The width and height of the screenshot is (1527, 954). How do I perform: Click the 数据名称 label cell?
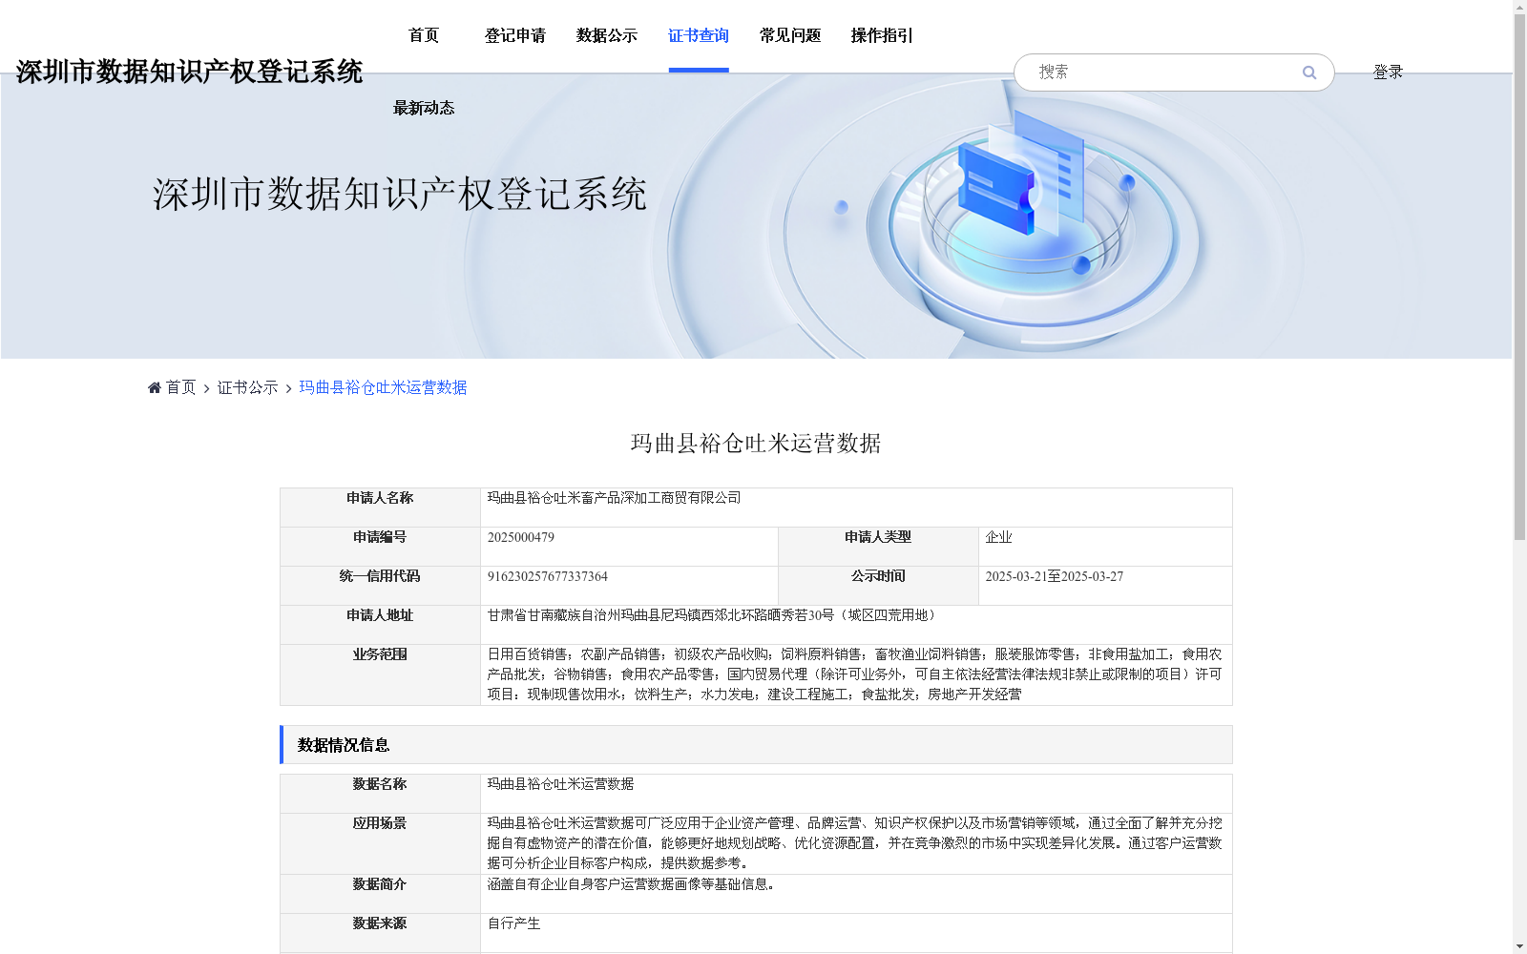pyautogui.click(x=380, y=794)
